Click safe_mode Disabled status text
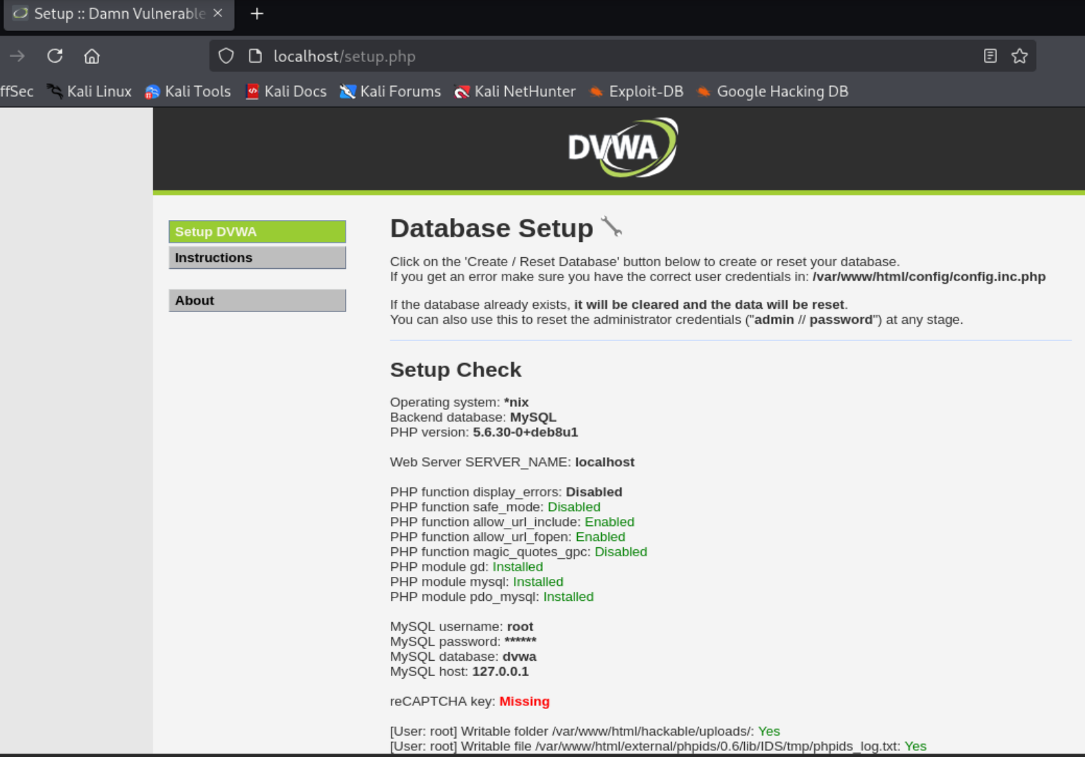 [x=574, y=507]
